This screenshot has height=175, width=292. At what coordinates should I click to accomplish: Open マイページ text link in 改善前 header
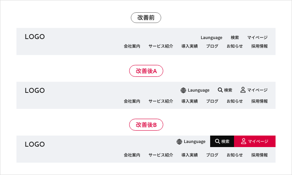(257, 37)
